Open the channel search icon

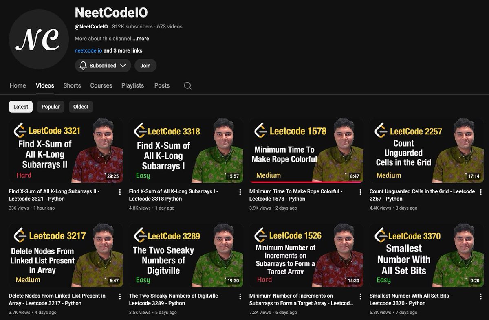point(187,85)
